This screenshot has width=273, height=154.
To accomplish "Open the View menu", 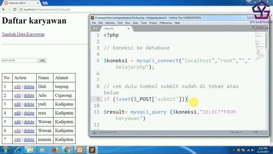I will click(x=128, y=23).
